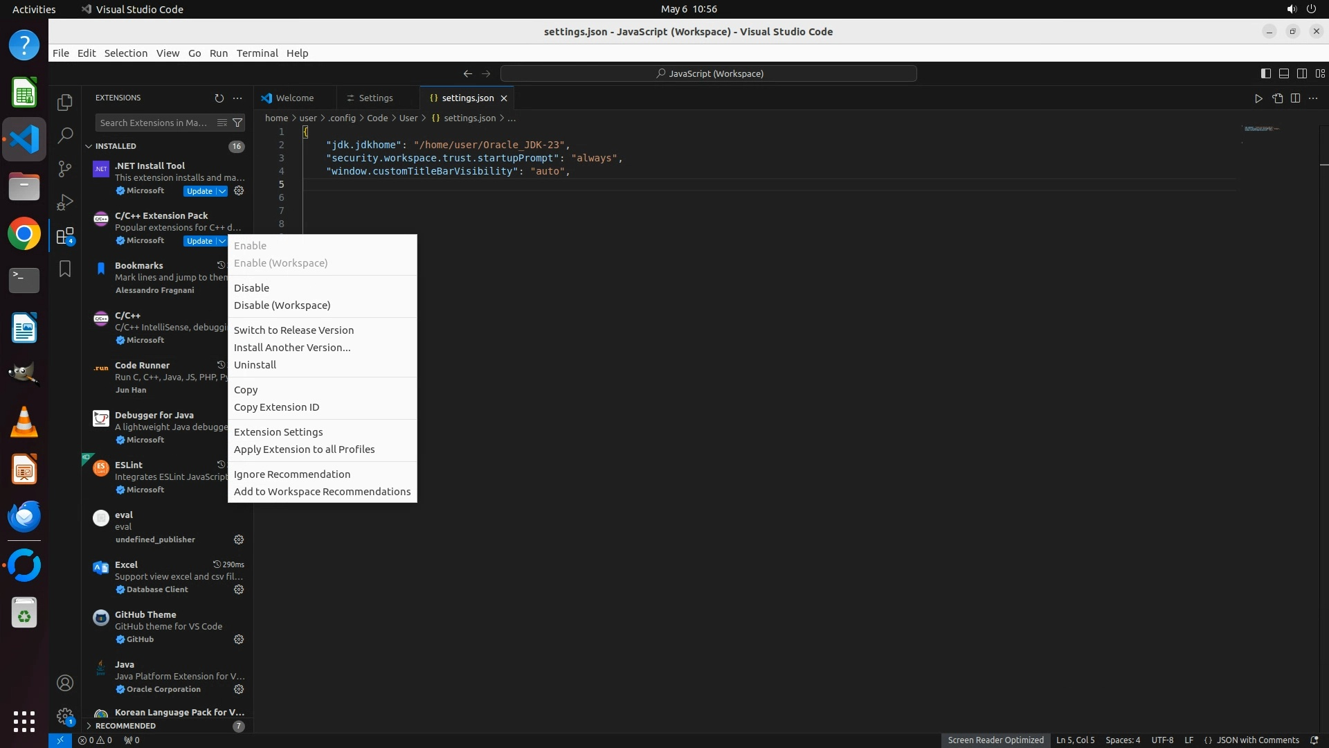
Task: Open Update dropdown arrow for .NET Install Tool
Action: (222, 191)
